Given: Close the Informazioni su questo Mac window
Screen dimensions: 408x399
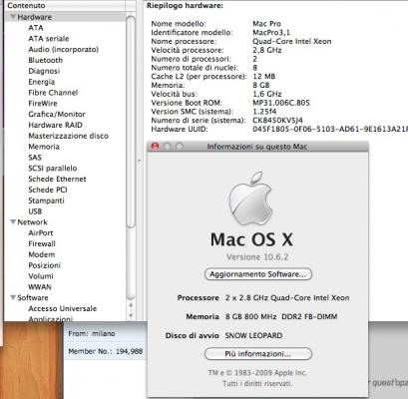Looking at the screenshot, I should pos(155,147).
